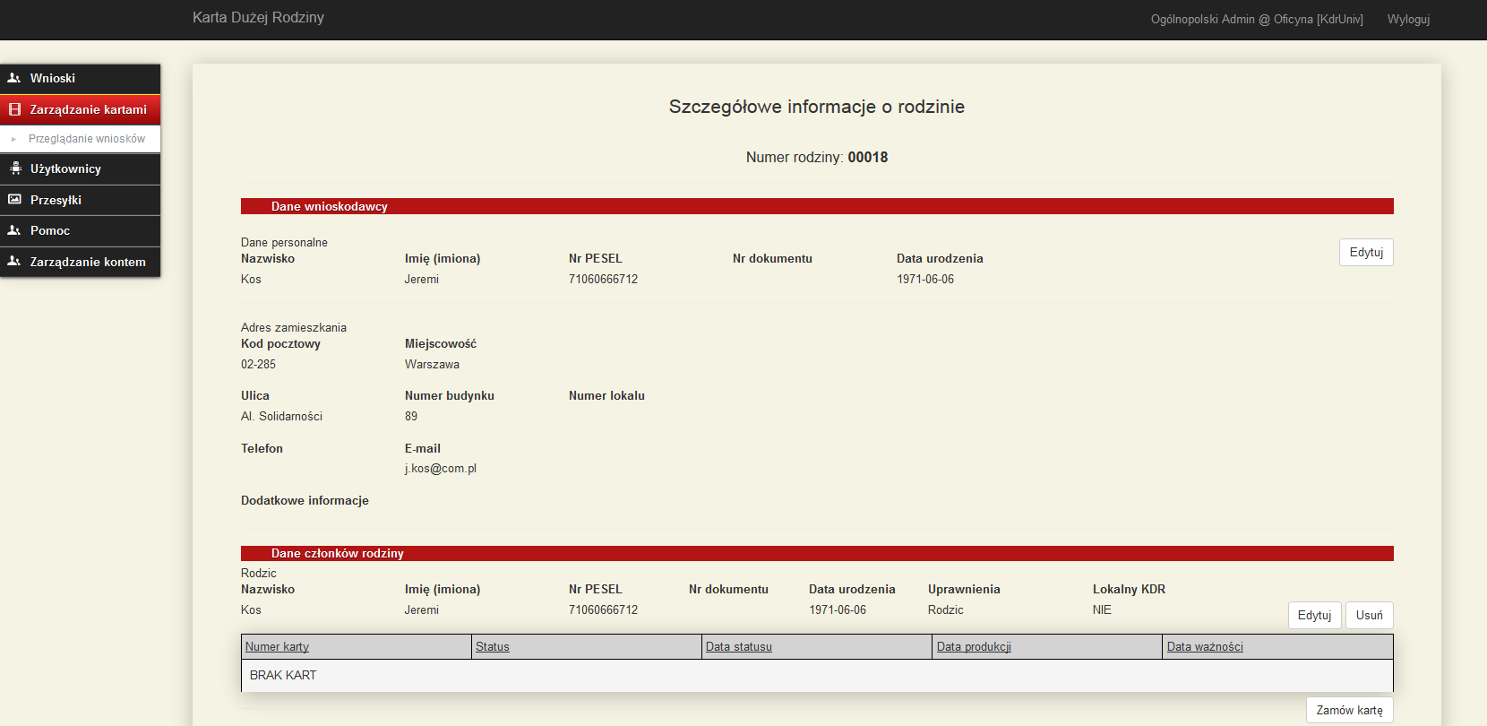Click applicant birth date 1971-06-06 in Dane personalne
The height and width of the screenshot is (726, 1487).
[x=925, y=279]
